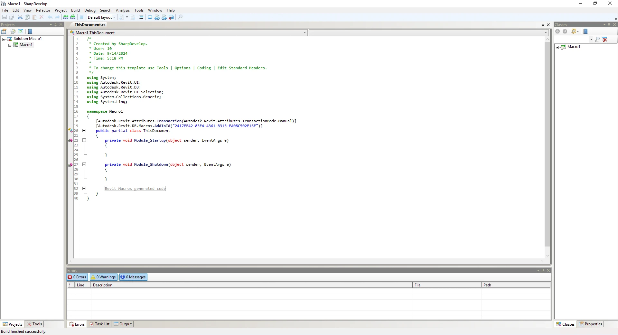Toggle the 0 Warnings filter button
Viewport: 618px width, 335px height.
coord(103,277)
